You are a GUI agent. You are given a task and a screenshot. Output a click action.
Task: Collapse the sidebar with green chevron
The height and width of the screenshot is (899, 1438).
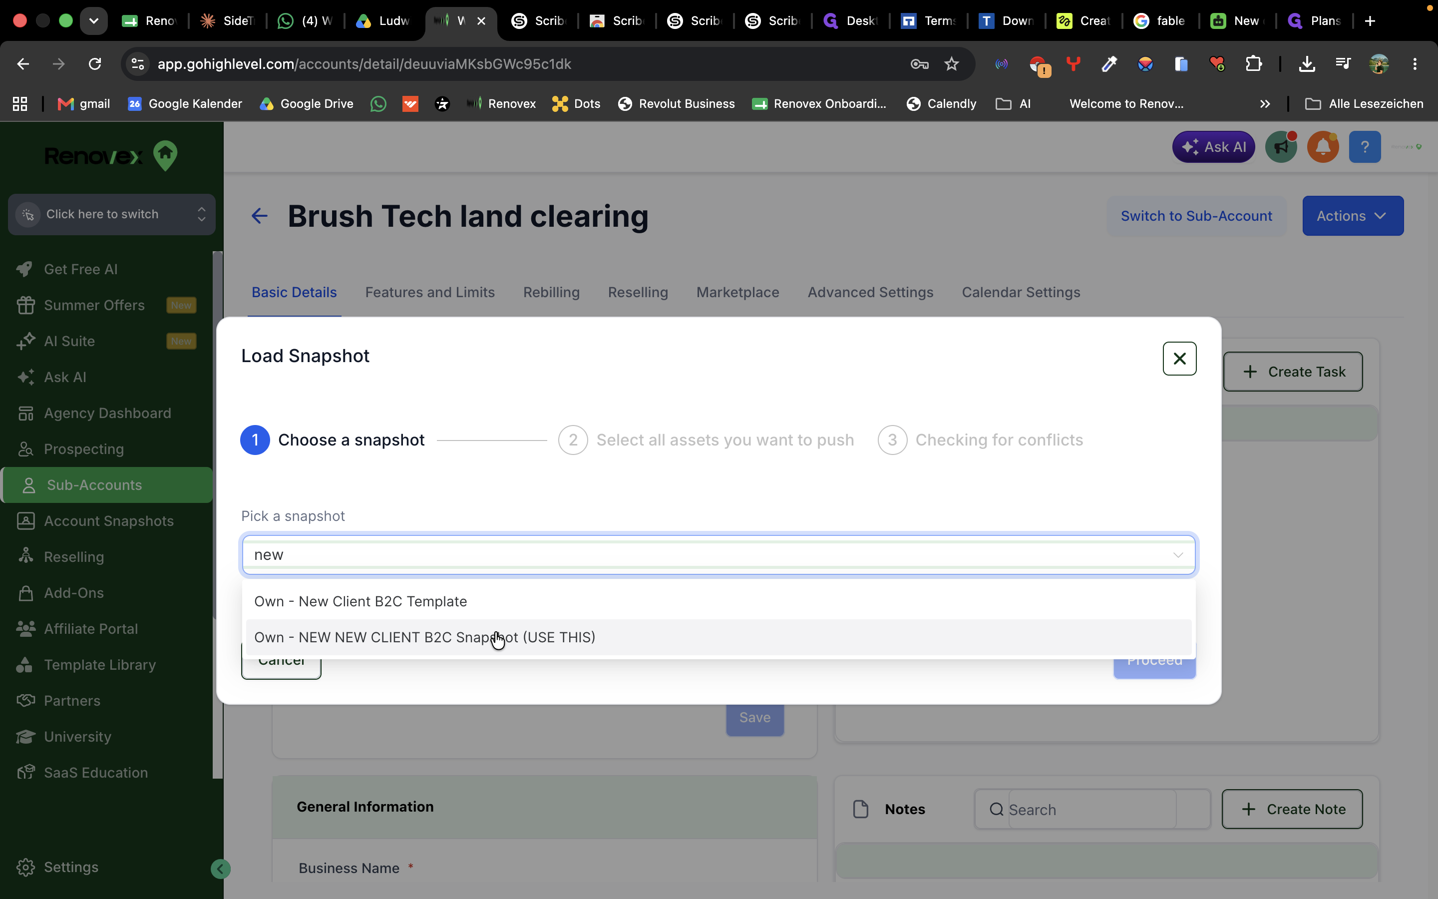point(221,869)
